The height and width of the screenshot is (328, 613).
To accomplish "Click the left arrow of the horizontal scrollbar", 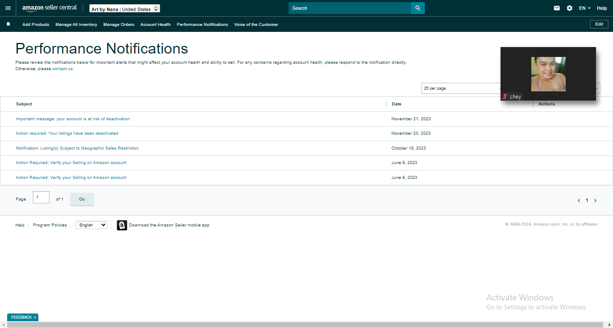I will point(3,325).
